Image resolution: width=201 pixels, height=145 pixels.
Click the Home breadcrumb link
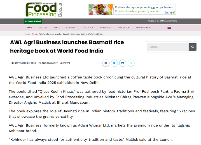point(27,34)
